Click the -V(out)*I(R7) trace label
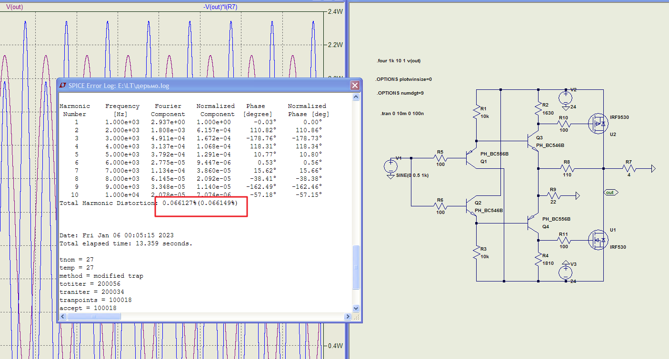The height and width of the screenshot is (359, 669). click(x=220, y=7)
